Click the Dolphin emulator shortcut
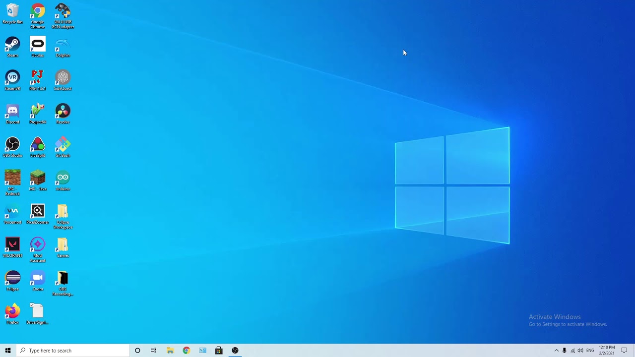The height and width of the screenshot is (357, 635). tap(63, 47)
